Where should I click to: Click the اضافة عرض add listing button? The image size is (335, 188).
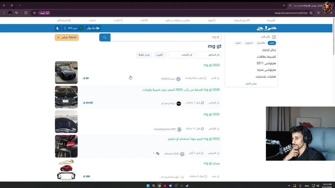(x=67, y=37)
